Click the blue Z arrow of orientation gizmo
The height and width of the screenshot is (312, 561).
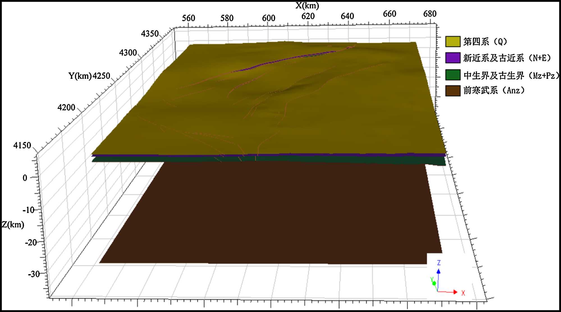click(438, 272)
